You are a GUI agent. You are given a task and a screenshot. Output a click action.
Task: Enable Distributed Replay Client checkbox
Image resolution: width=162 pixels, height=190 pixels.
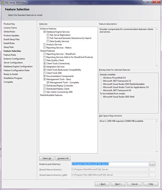pos(44,89)
